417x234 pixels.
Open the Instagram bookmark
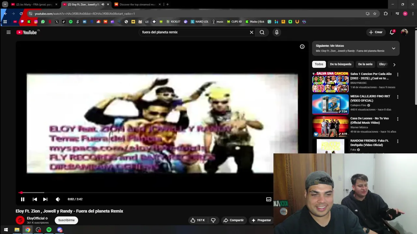(36, 22)
